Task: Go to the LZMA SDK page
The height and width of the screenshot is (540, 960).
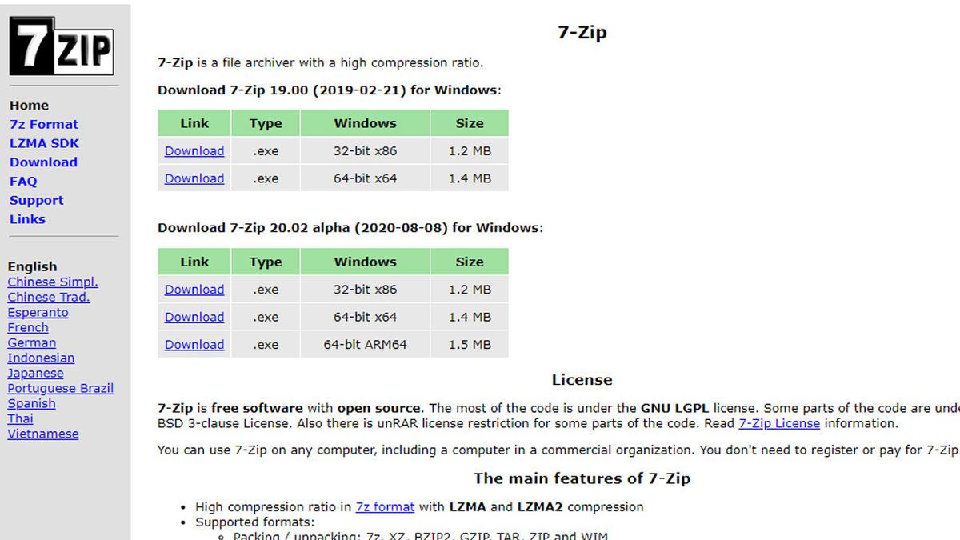Action: pyautogui.click(x=44, y=143)
